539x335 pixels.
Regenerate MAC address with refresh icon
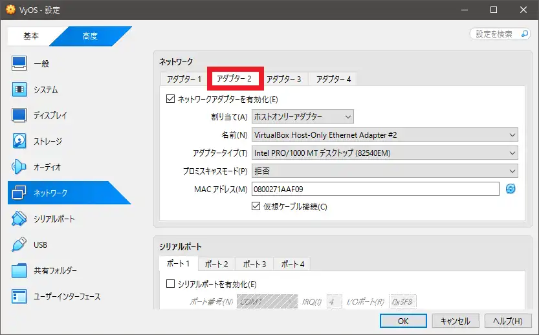(x=511, y=189)
